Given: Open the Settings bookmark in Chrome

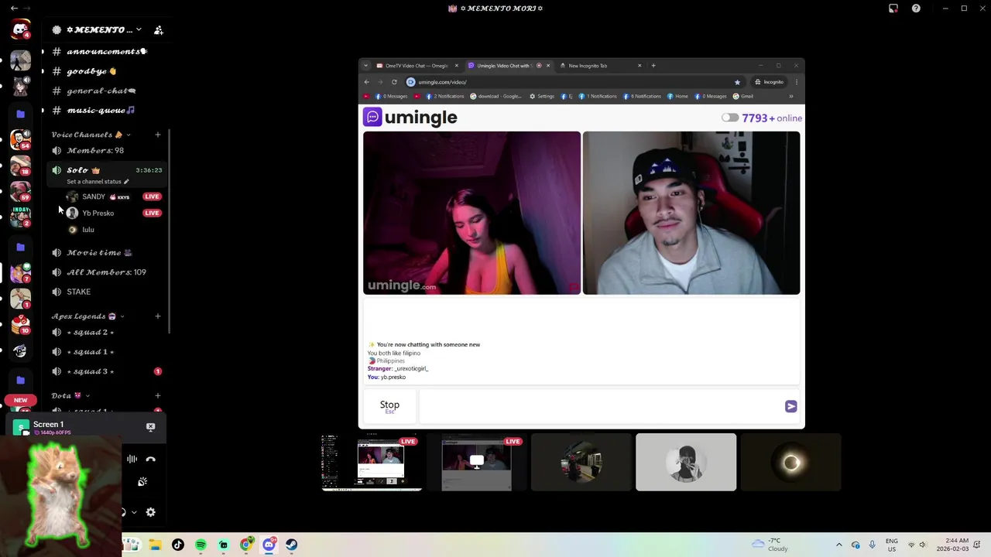Looking at the screenshot, I should click(x=541, y=97).
